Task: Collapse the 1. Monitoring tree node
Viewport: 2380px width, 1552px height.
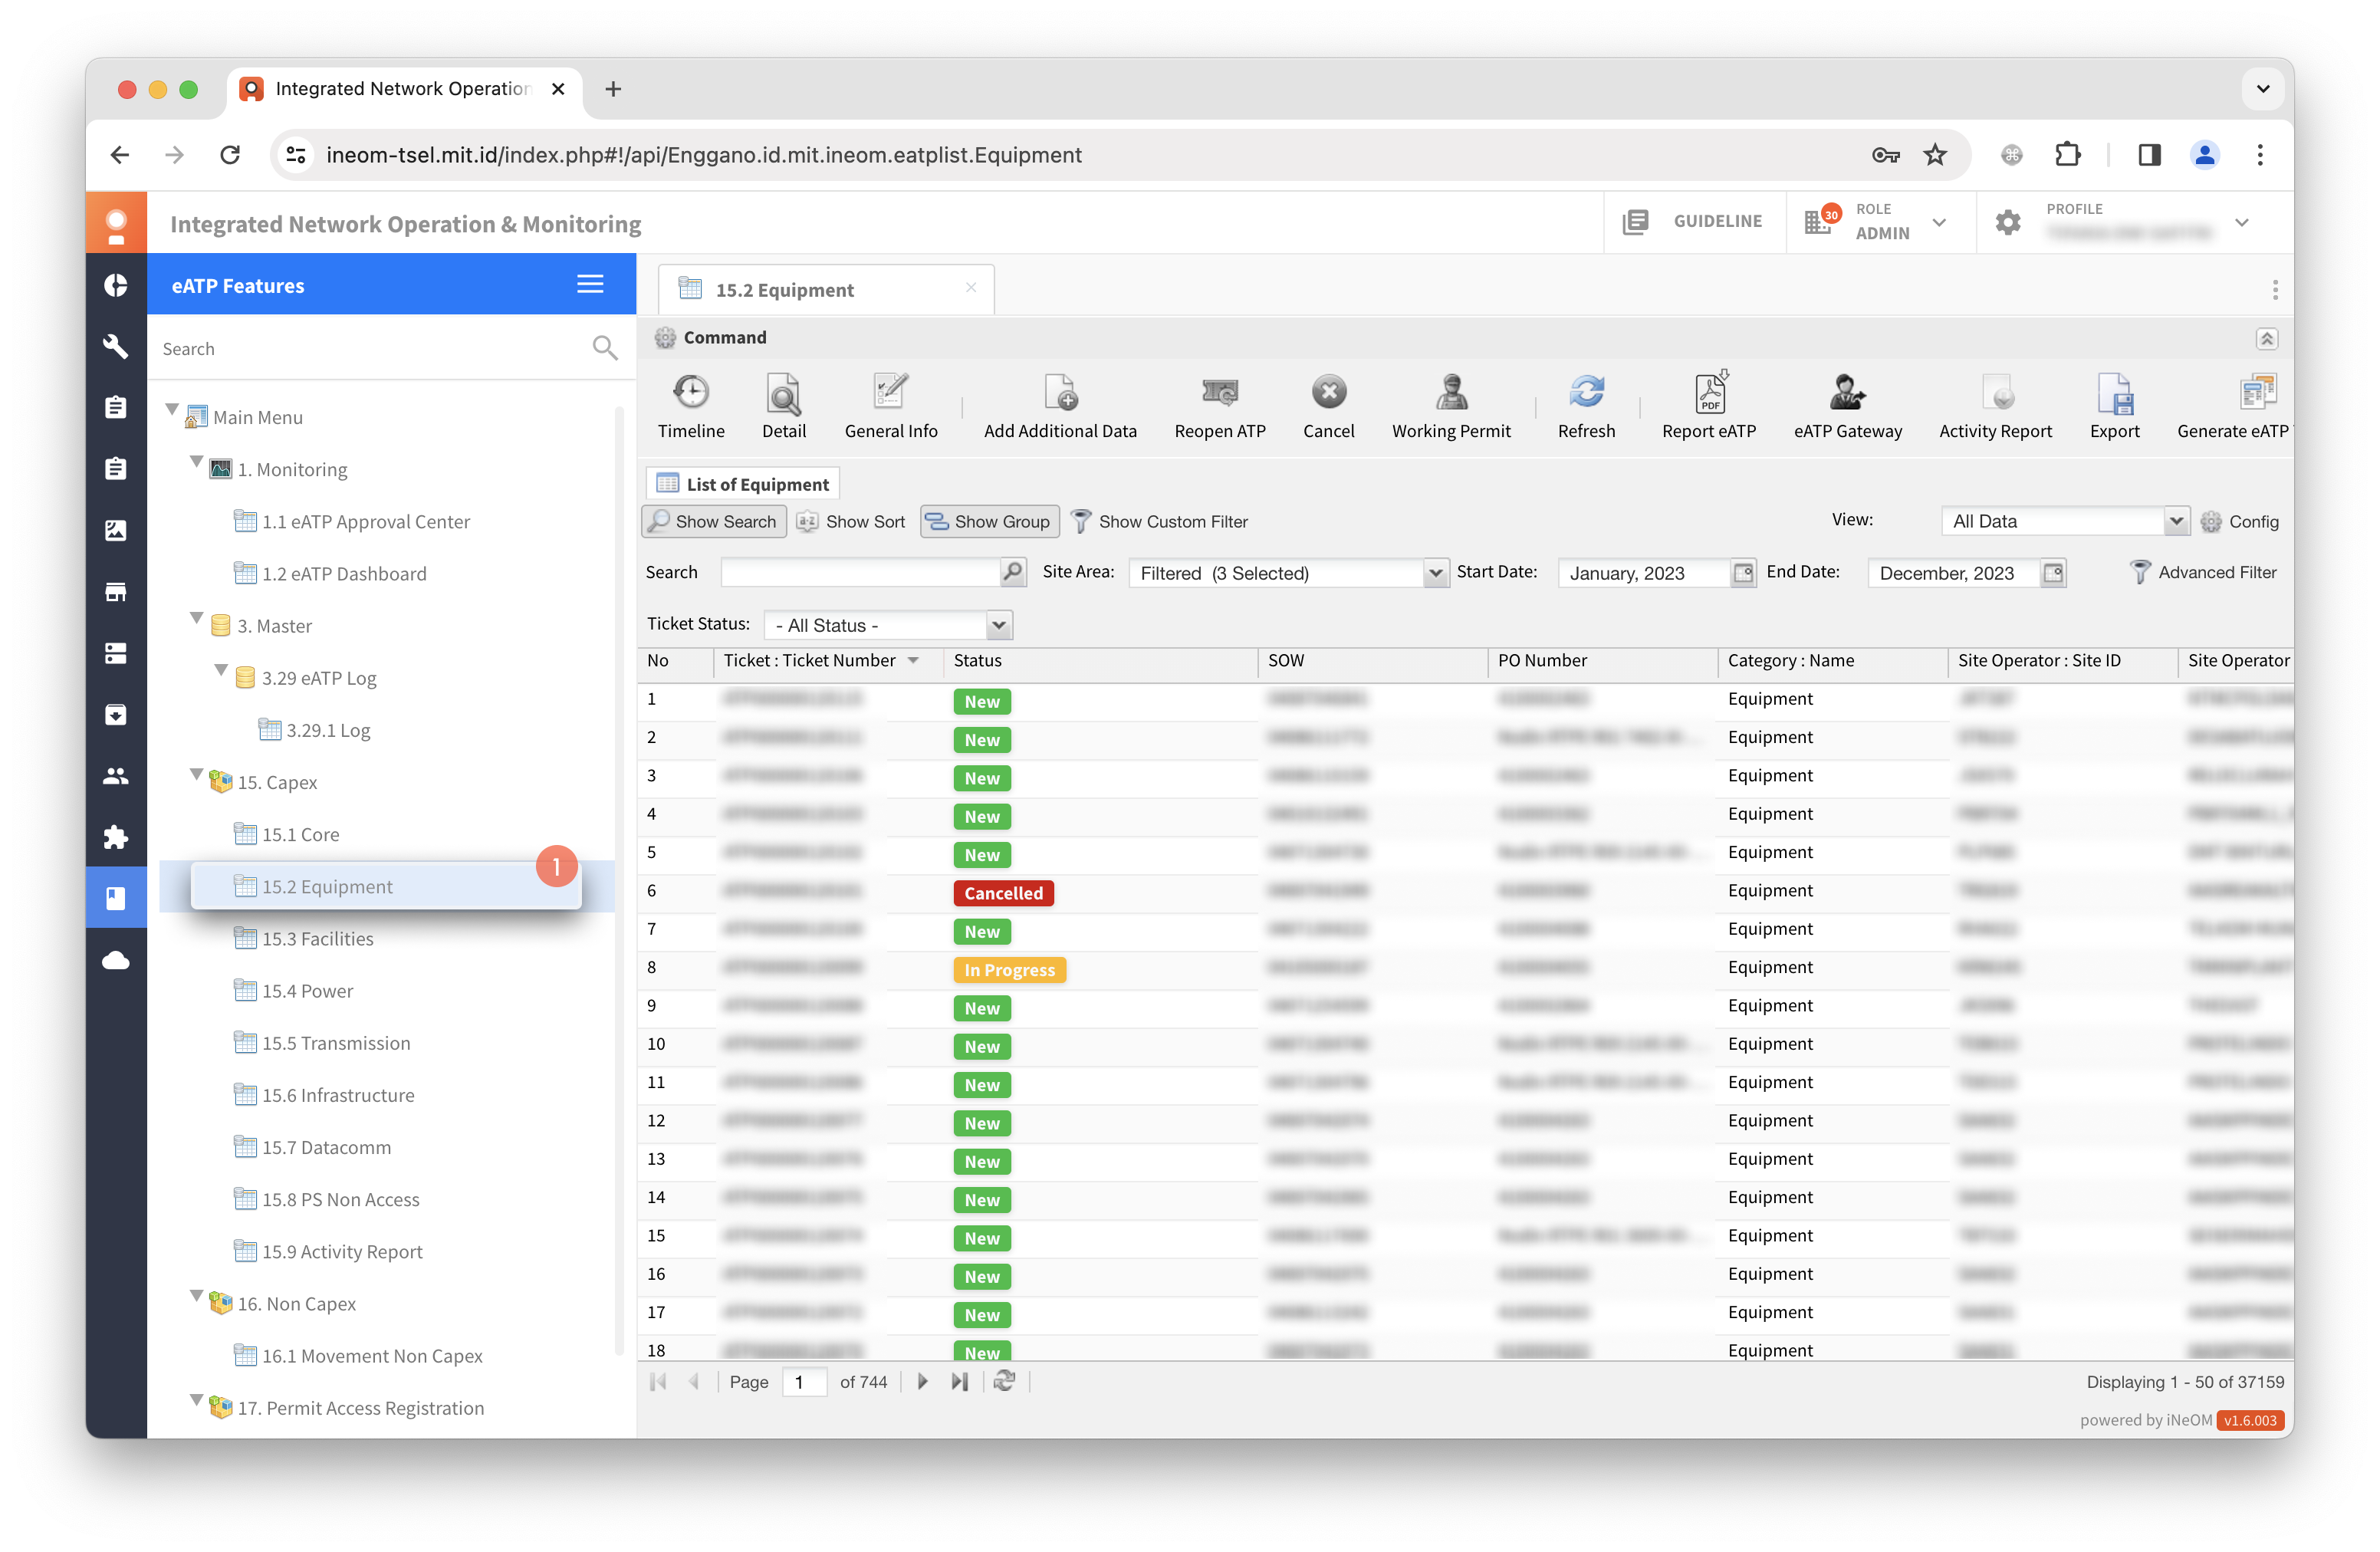Action: (x=197, y=462)
